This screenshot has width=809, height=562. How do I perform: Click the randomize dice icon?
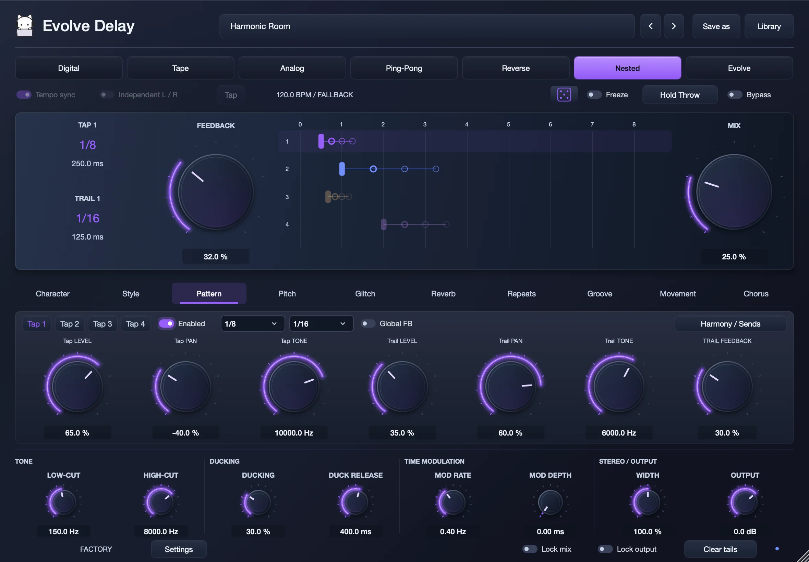pos(564,94)
